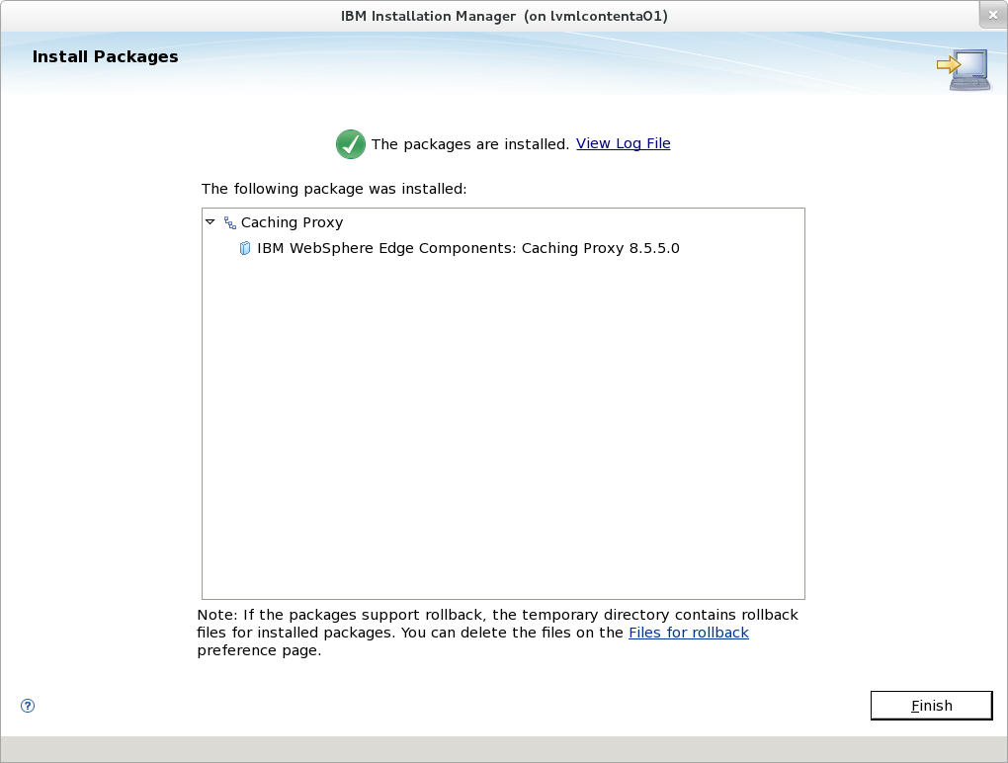Click the 'The packages are installed.' message

(x=470, y=144)
